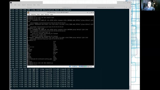Click the optical drive indicator in VirtualBox status bar
The width and height of the screenshot is (160, 90).
pyautogui.click(x=71, y=66)
